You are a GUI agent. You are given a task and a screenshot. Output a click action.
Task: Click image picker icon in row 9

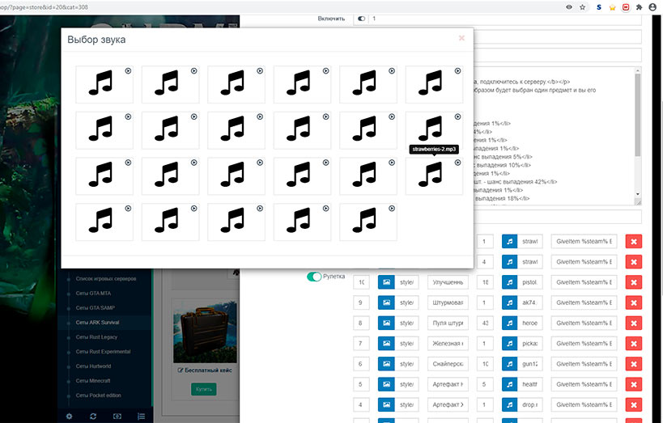click(385, 302)
